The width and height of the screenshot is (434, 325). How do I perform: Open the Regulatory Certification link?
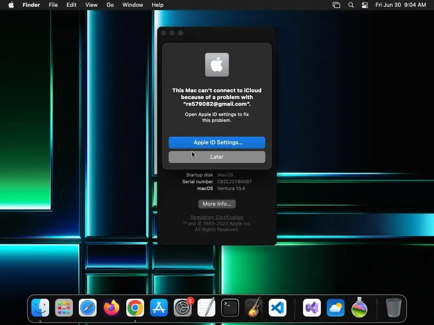(x=217, y=217)
